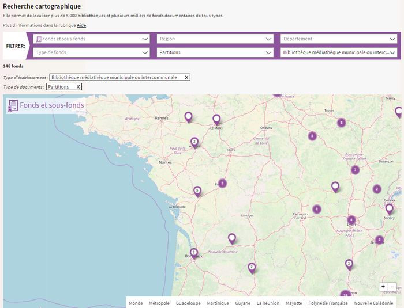The height and width of the screenshot is (308, 404).
Task: Zoom out on the map
Action: [x=392, y=287]
